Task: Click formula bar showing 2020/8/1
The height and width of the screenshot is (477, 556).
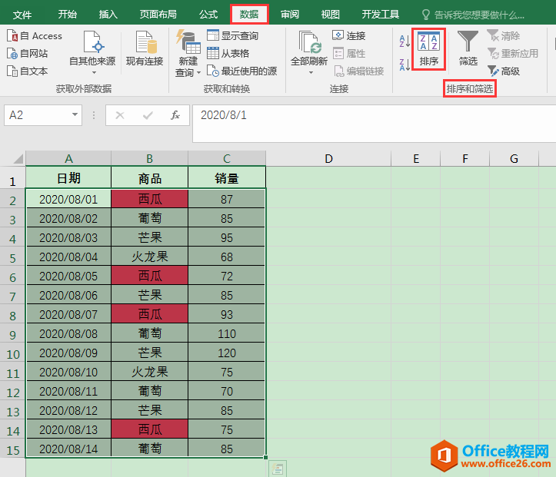Action: [374, 123]
